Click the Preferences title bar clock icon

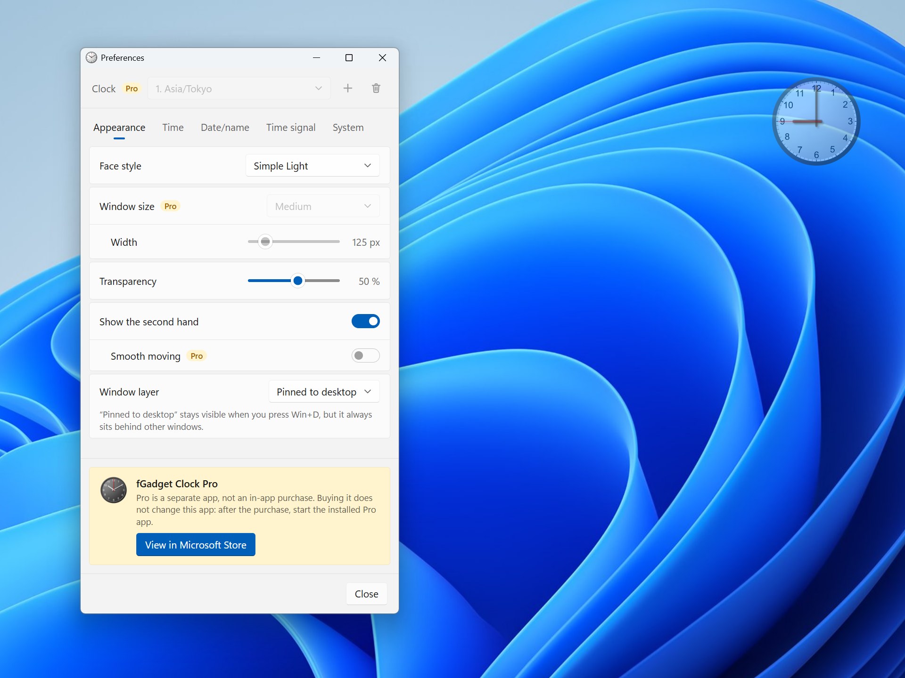(x=91, y=57)
